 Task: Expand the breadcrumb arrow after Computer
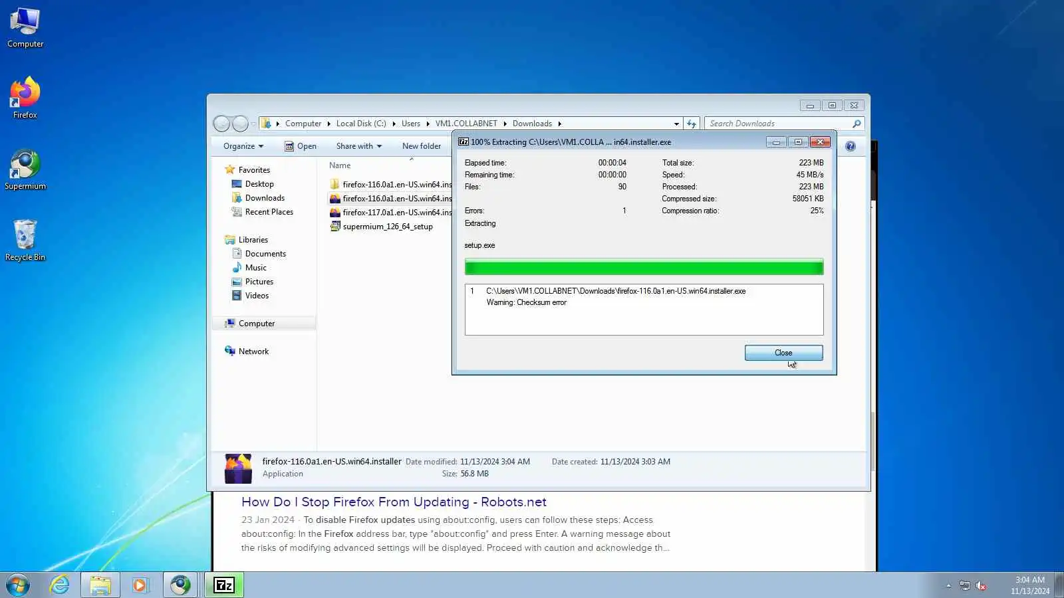click(329, 124)
